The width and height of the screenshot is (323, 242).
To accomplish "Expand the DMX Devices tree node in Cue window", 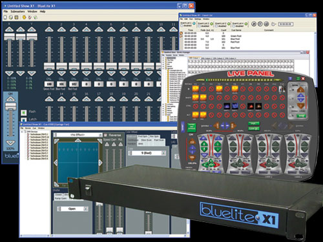I will click(22, 132).
